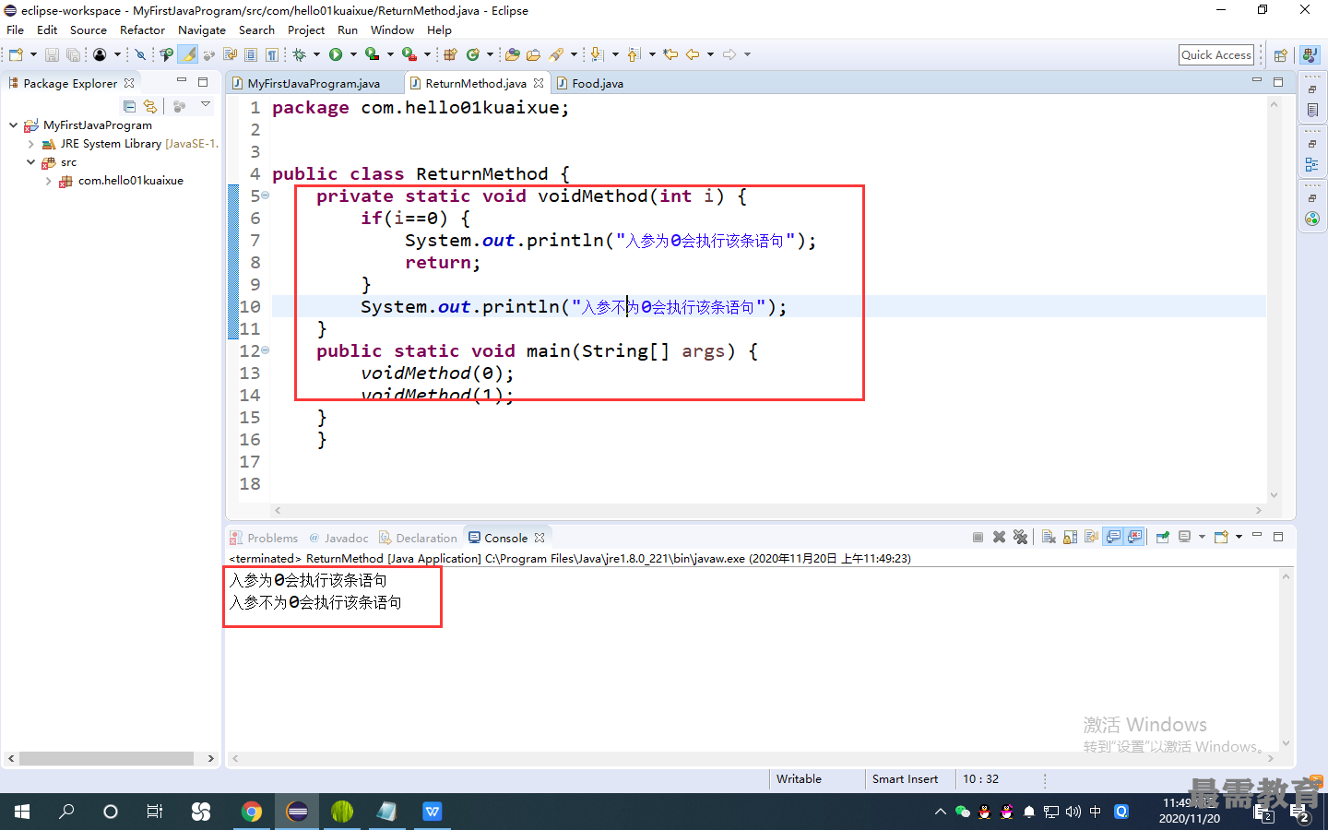Screen dimensions: 1328x830
Task: Click the Debug bug icon
Action: [299, 54]
